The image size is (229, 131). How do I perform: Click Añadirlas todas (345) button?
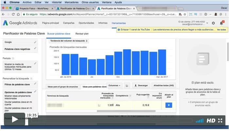tap(164, 85)
